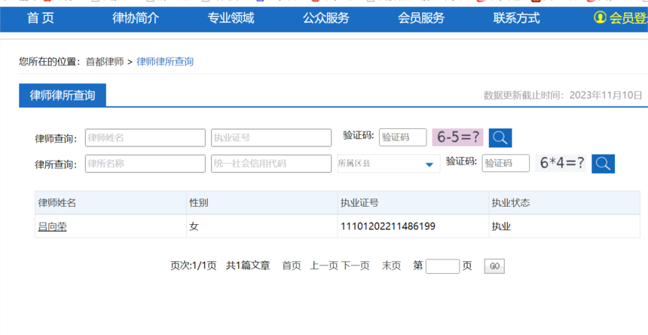Open the 会员服务 menu
This screenshot has width=648, height=335.
[421, 18]
